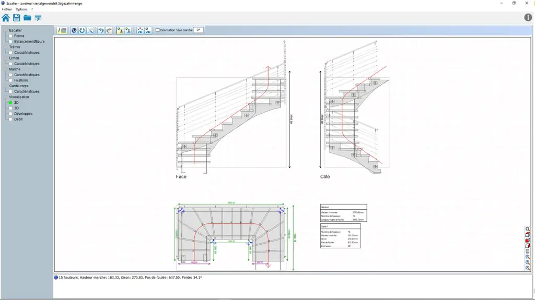
Task: Click the Home icon in the top toolbar
Action: click(x=6, y=18)
